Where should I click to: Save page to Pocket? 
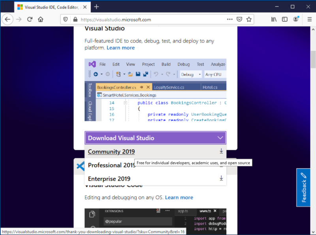tap(239, 19)
